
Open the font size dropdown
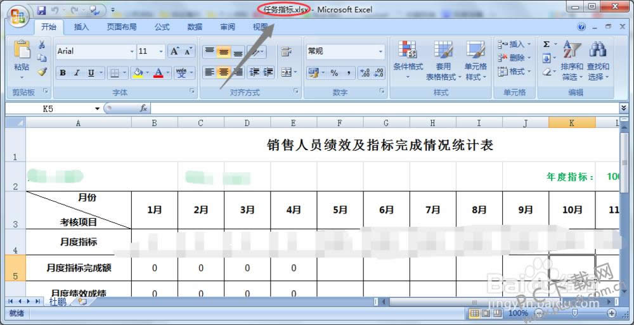tap(161, 51)
